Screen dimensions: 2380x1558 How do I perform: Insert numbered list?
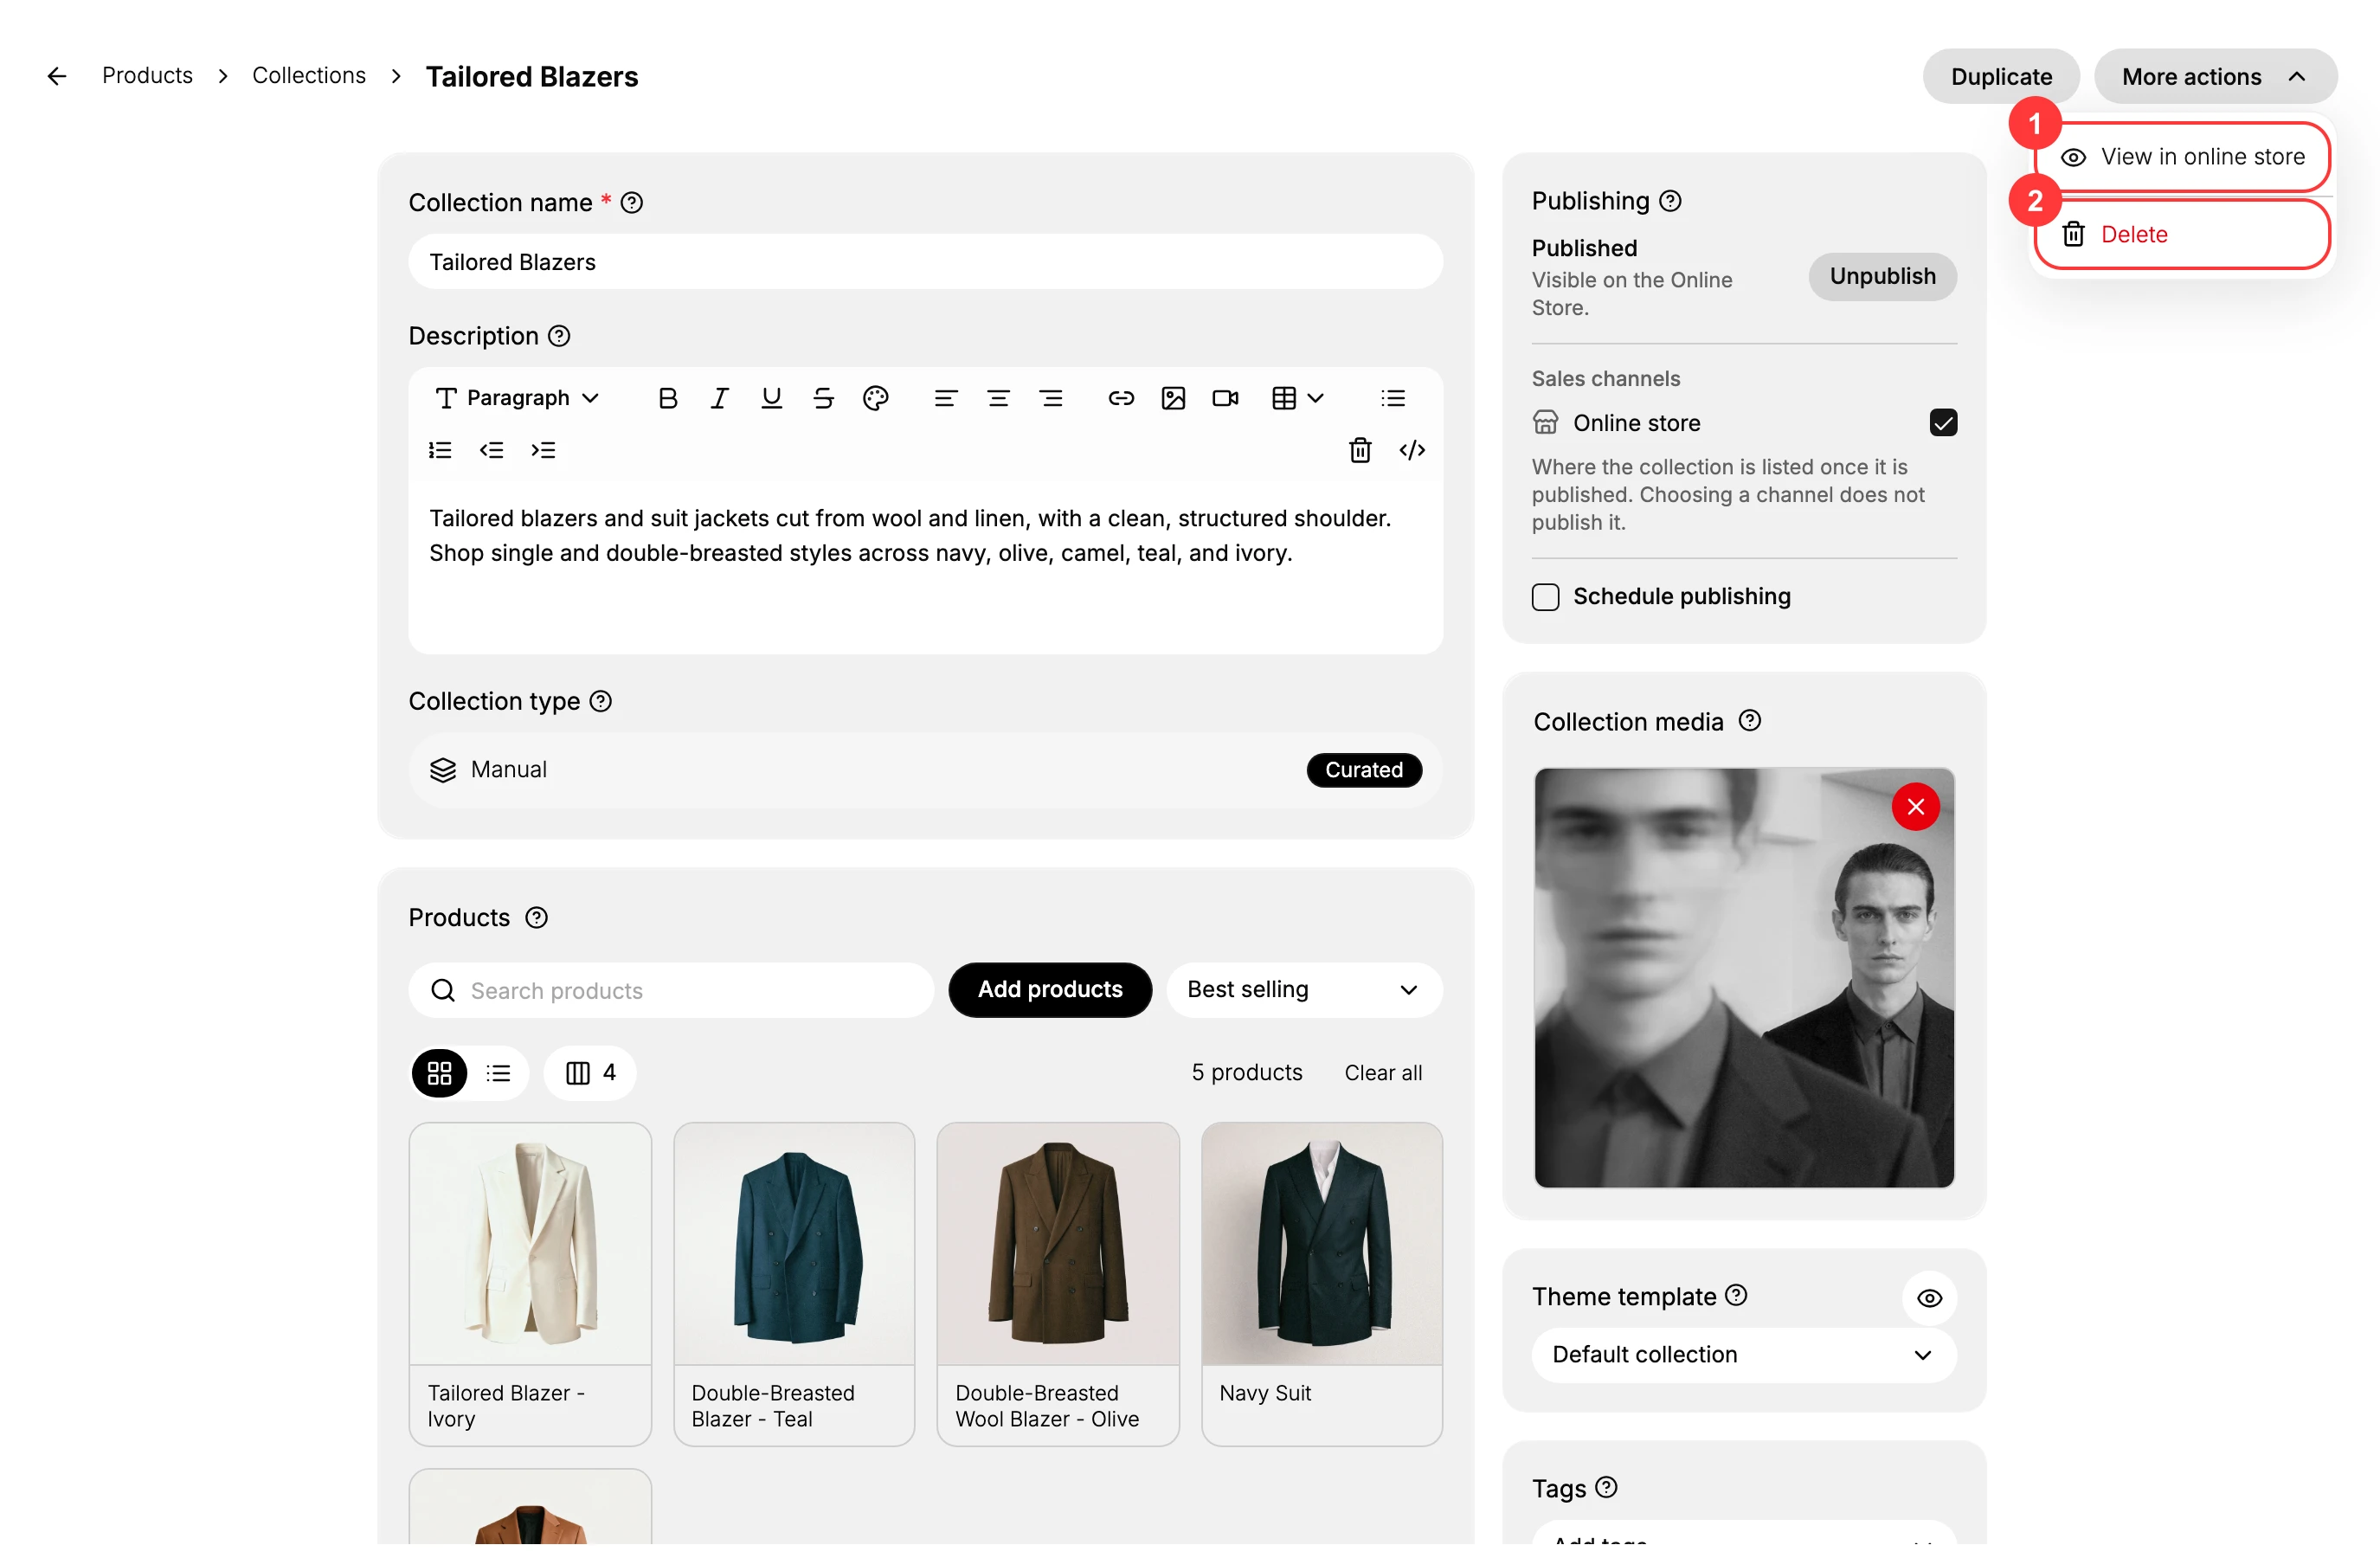pos(440,450)
